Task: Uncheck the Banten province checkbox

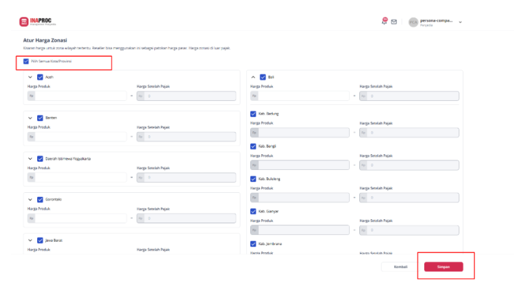Action: coord(40,118)
